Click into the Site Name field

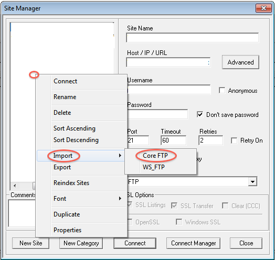coord(193,38)
